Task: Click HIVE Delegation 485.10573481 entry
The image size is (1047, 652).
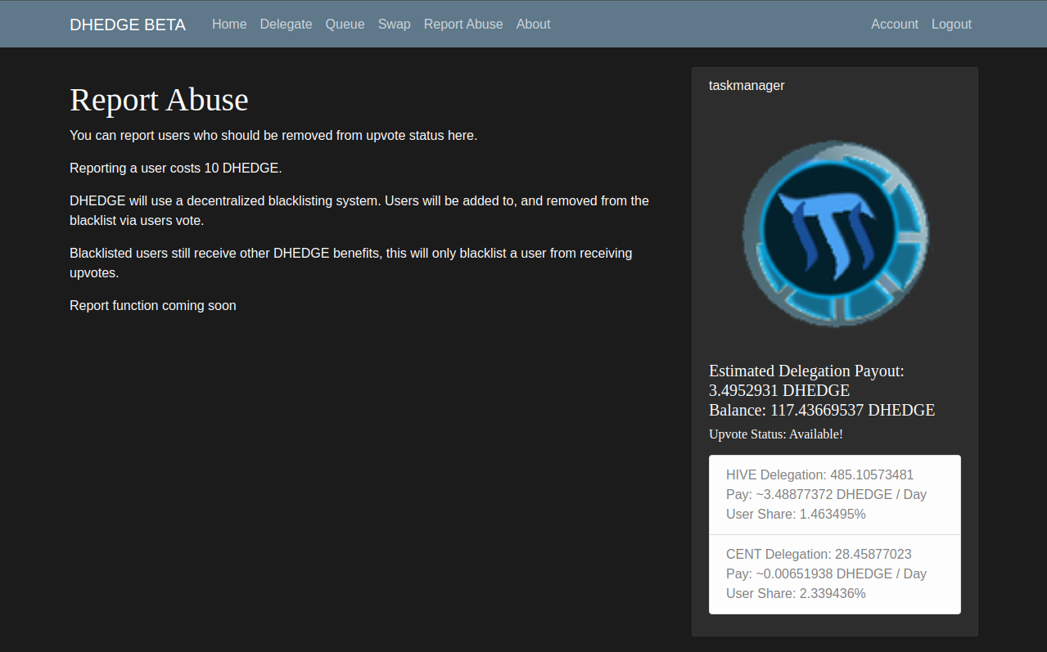Action: (x=819, y=474)
